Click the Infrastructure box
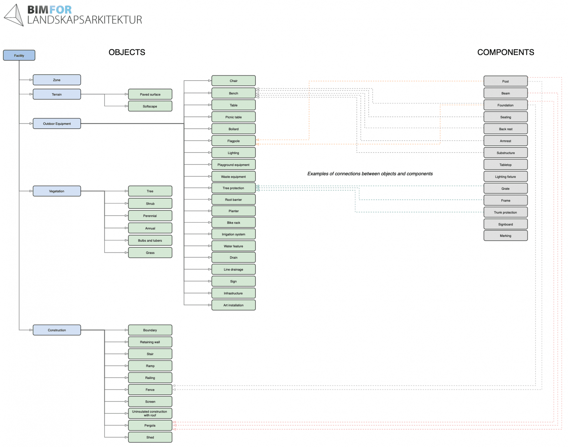The height and width of the screenshot is (447, 568). coord(234,293)
